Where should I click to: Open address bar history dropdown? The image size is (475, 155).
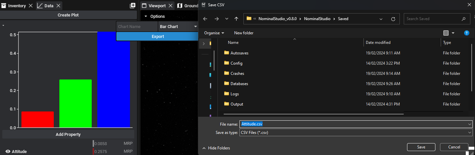[381, 19]
